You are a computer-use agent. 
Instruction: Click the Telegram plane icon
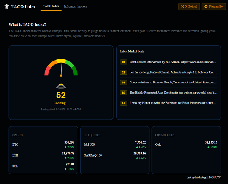(x=206, y=6)
